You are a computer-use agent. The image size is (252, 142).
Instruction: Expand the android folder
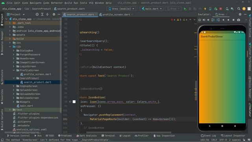10,31
